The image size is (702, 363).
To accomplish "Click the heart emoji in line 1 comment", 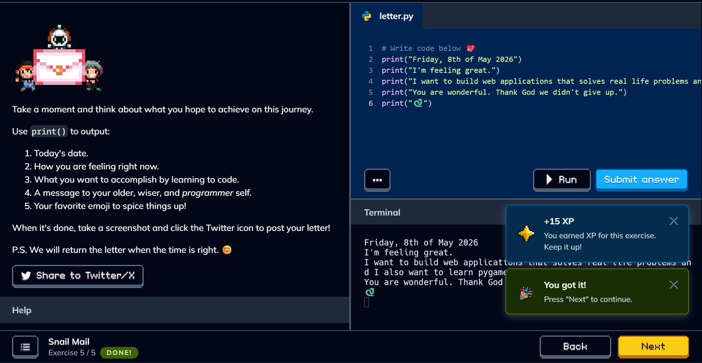I will coord(470,49).
